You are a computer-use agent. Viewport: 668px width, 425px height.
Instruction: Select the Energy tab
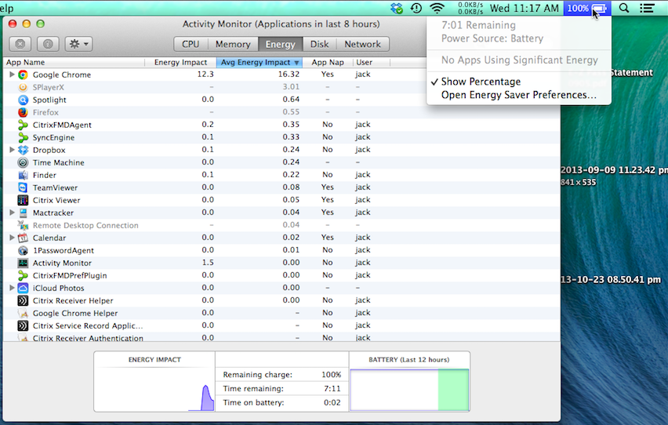tap(280, 44)
